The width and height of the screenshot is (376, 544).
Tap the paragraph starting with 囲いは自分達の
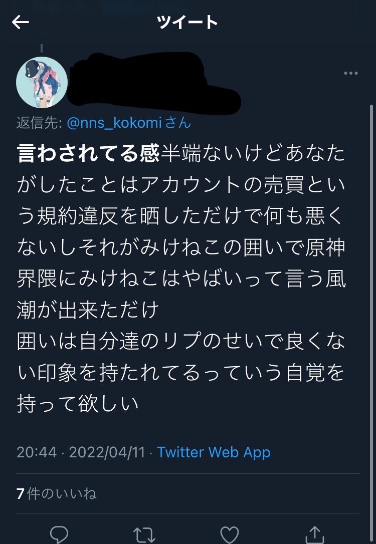[x=180, y=342]
